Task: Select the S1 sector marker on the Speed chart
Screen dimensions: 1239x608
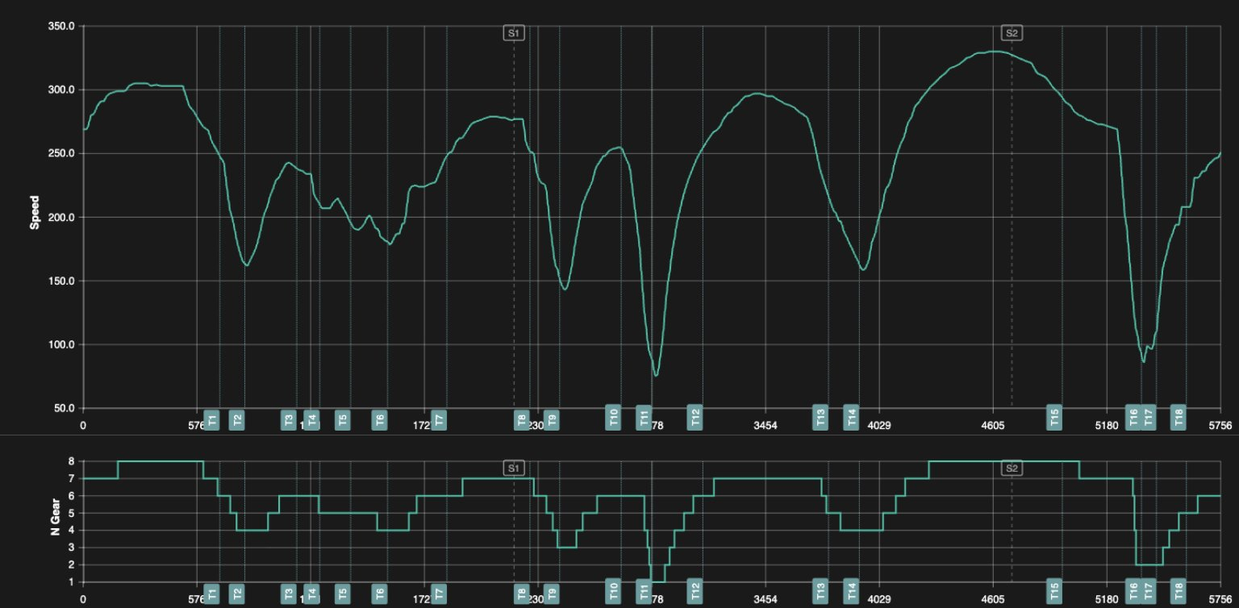Action: (x=514, y=33)
